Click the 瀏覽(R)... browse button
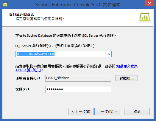This screenshot has width=156, height=121. 127,78
